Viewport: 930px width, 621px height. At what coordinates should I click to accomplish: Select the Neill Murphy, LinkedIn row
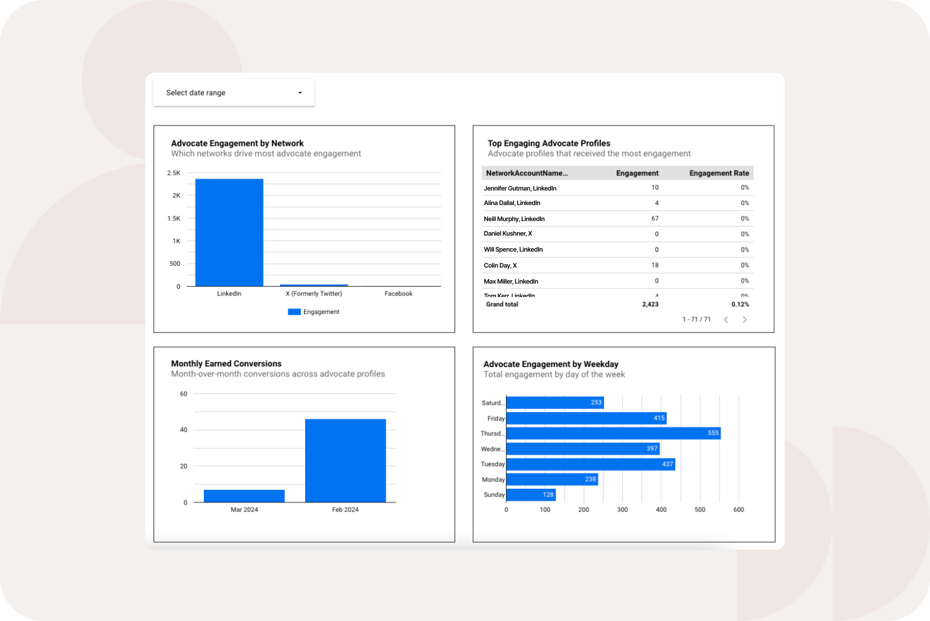coord(514,219)
